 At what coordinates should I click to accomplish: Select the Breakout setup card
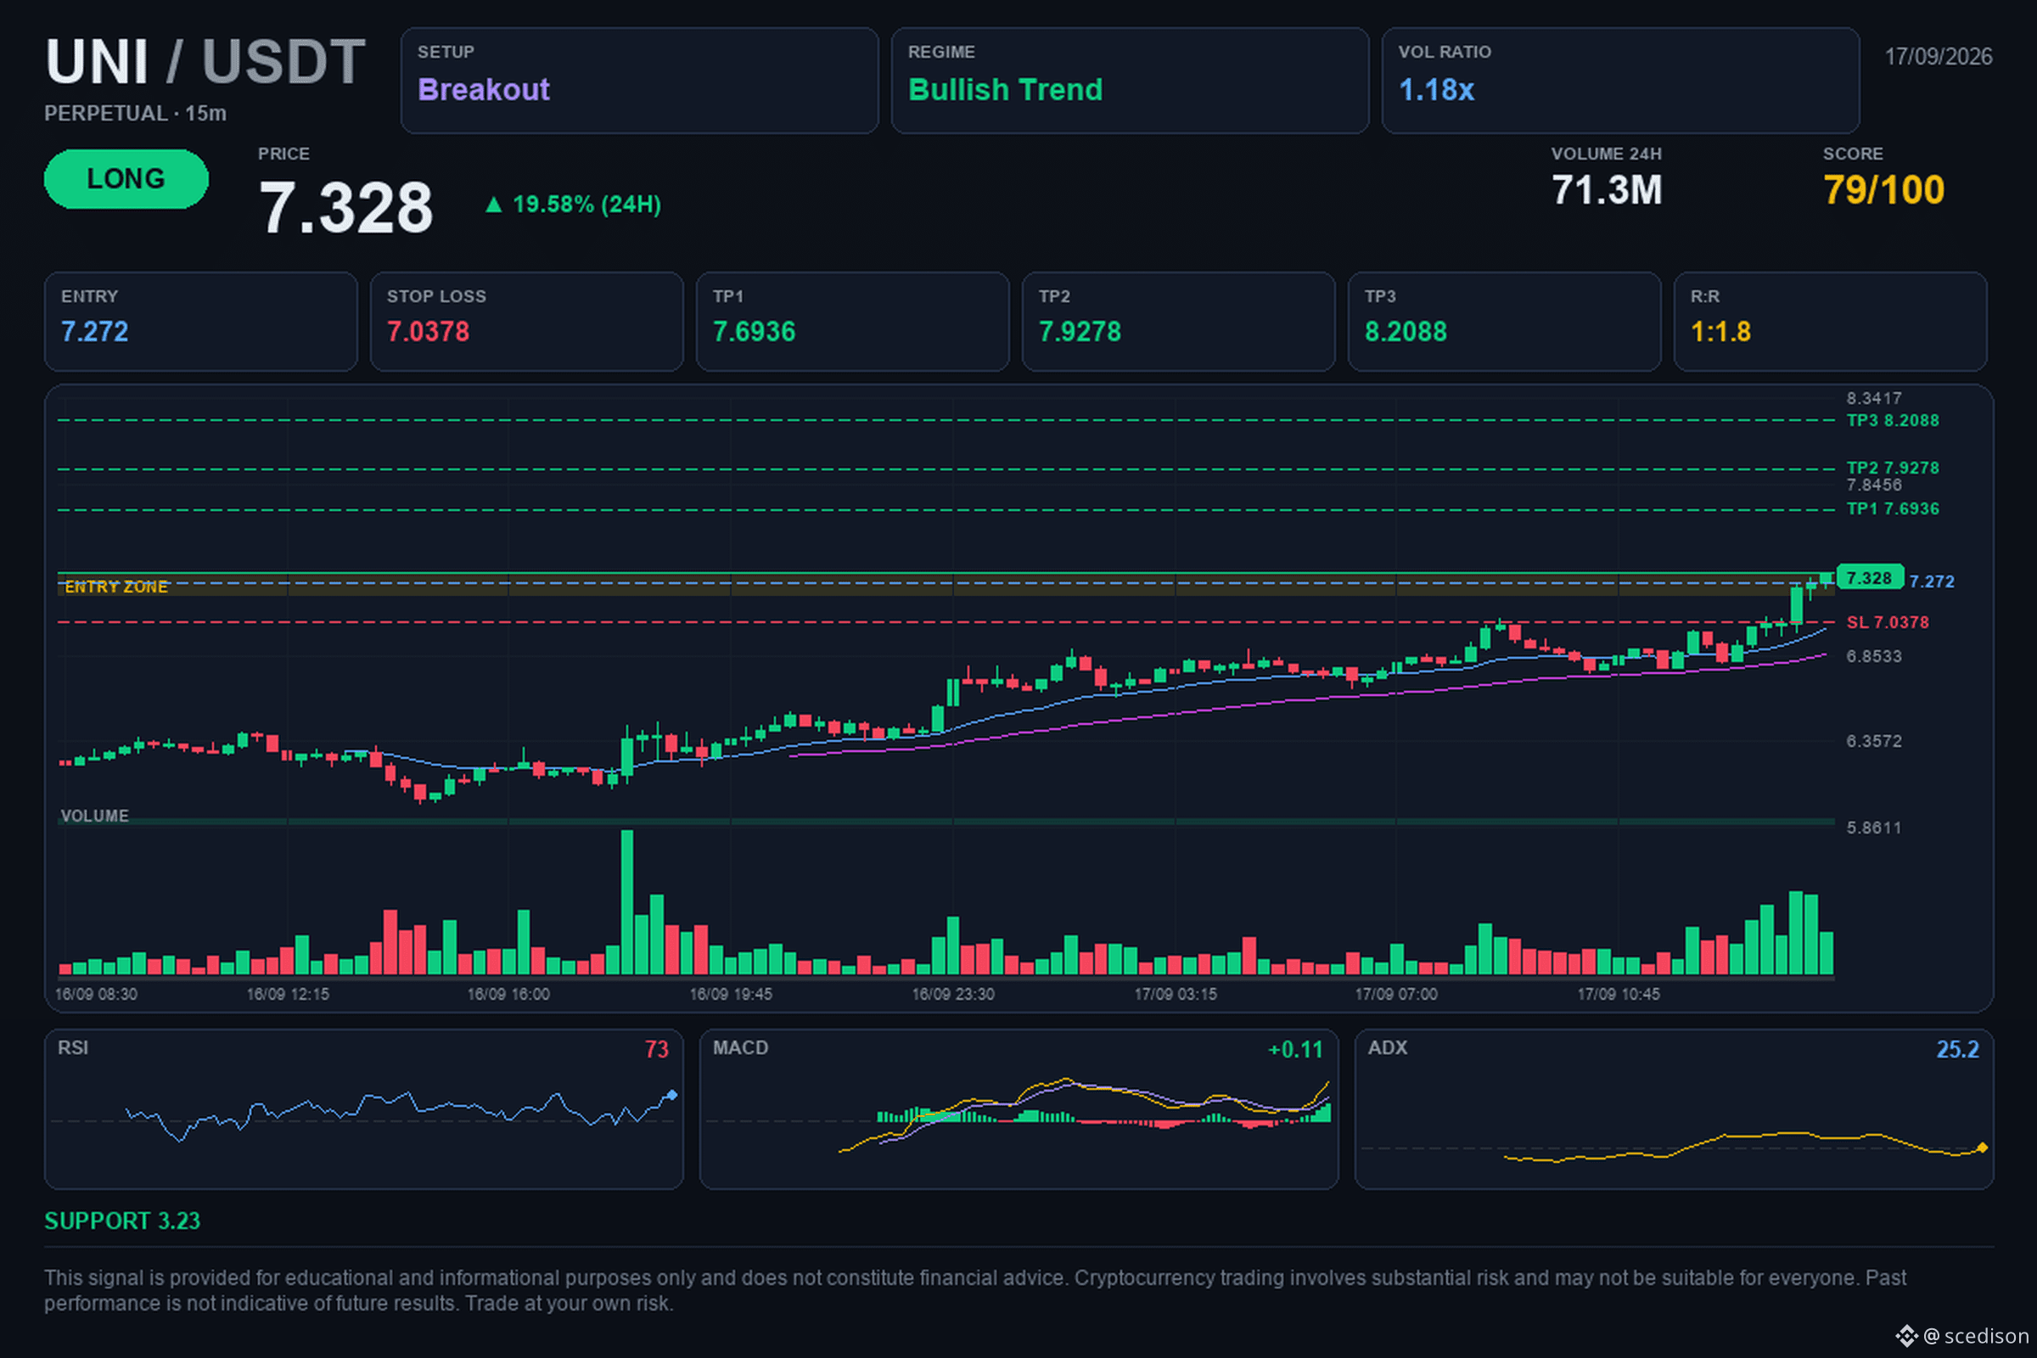pos(639,81)
